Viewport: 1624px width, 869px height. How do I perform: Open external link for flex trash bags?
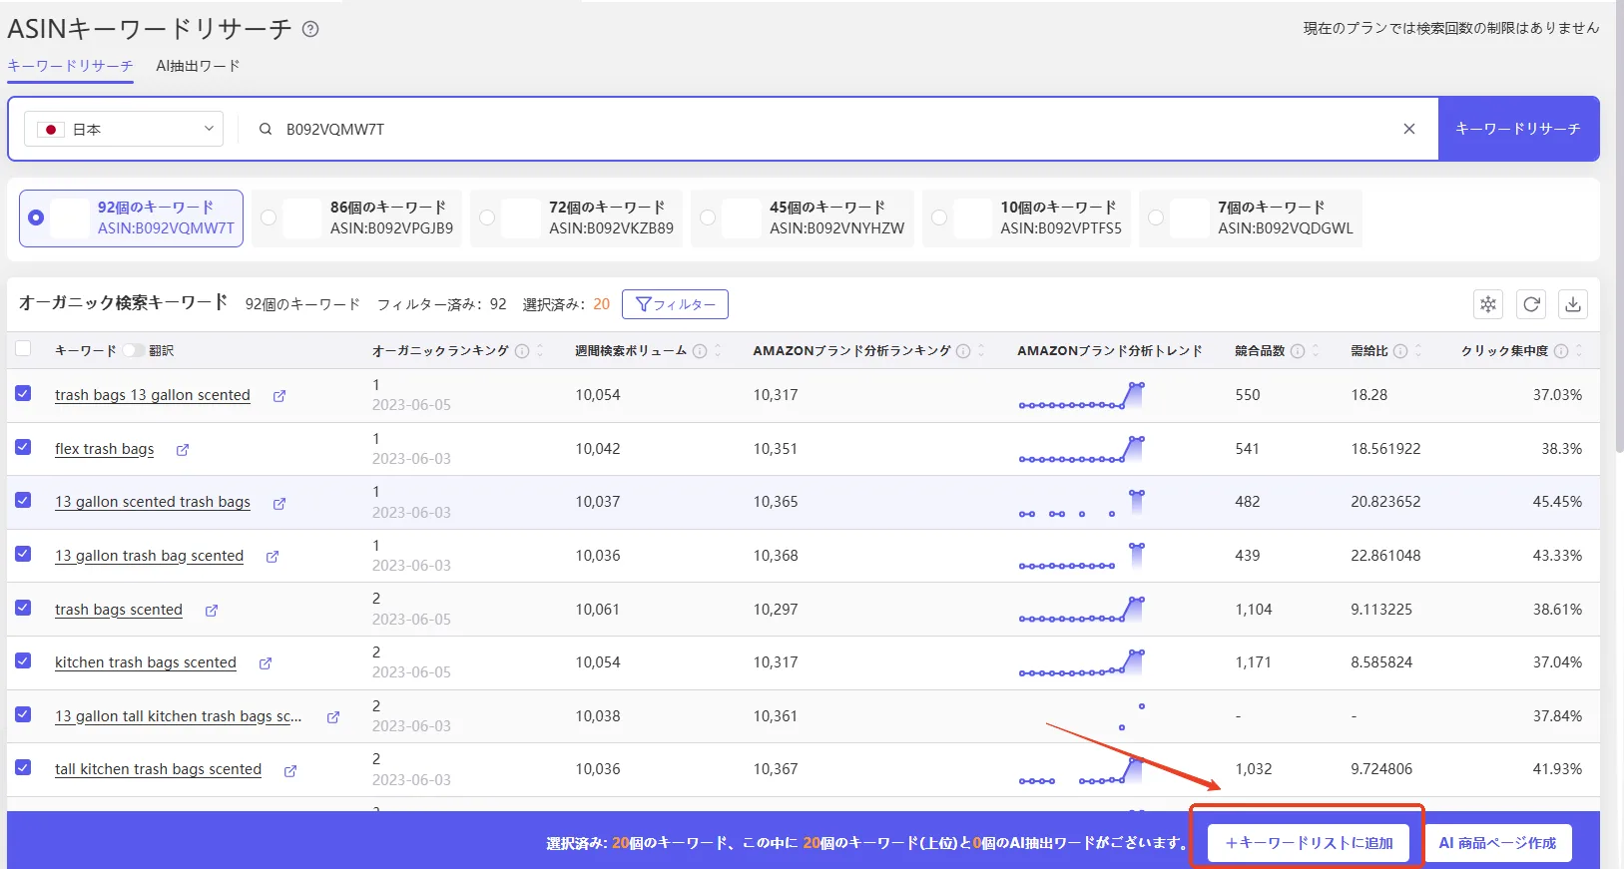point(183,450)
